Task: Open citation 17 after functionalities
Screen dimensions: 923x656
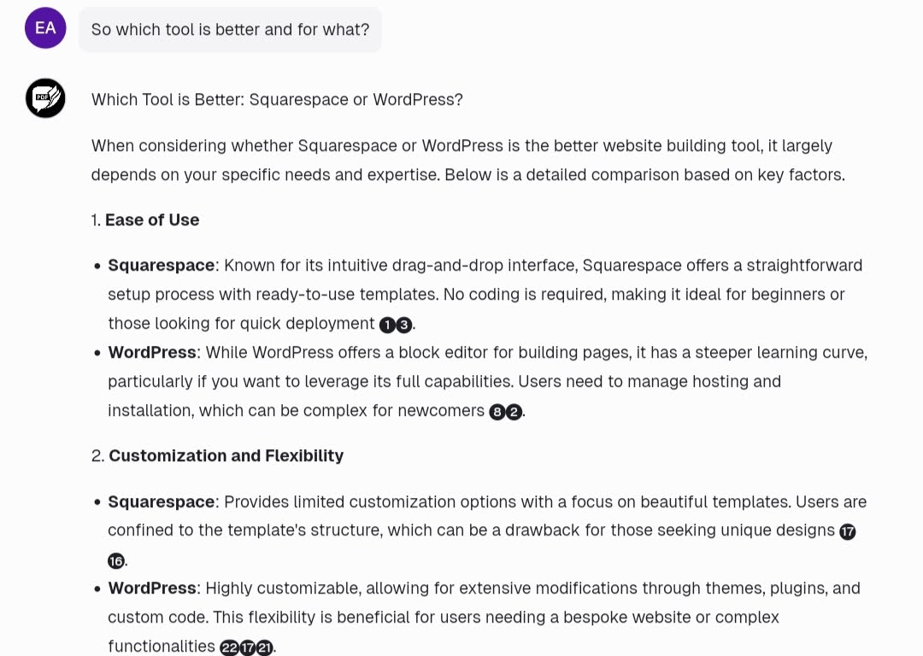Action: pos(247,647)
